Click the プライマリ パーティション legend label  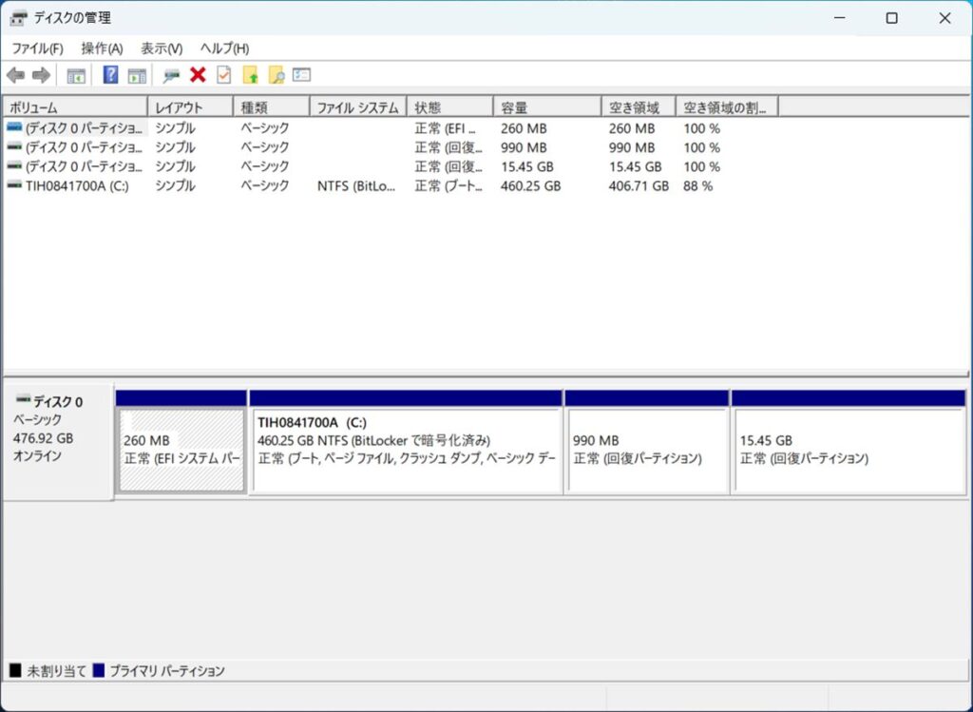pos(167,671)
